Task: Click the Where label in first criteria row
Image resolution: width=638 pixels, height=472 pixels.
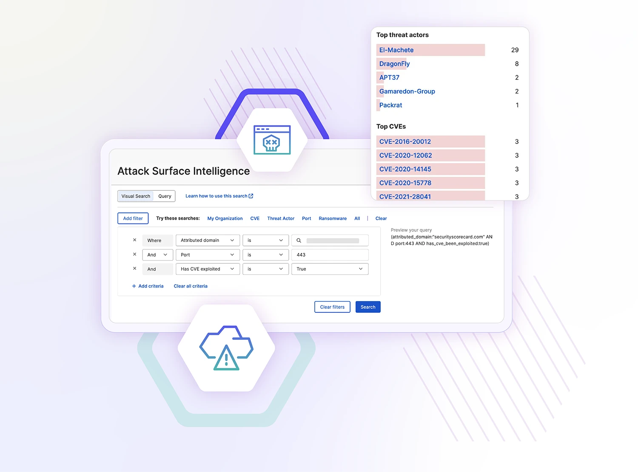Action: pos(157,240)
